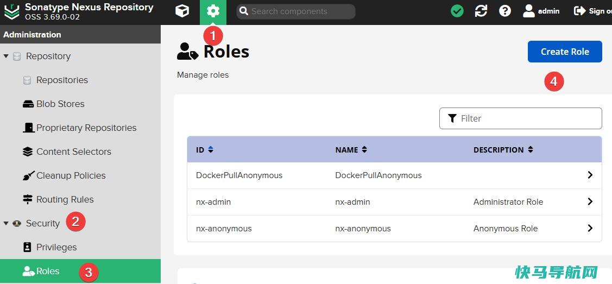Collapse the Repository tree section
The width and height of the screenshot is (612, 284).
coord(6,56)
